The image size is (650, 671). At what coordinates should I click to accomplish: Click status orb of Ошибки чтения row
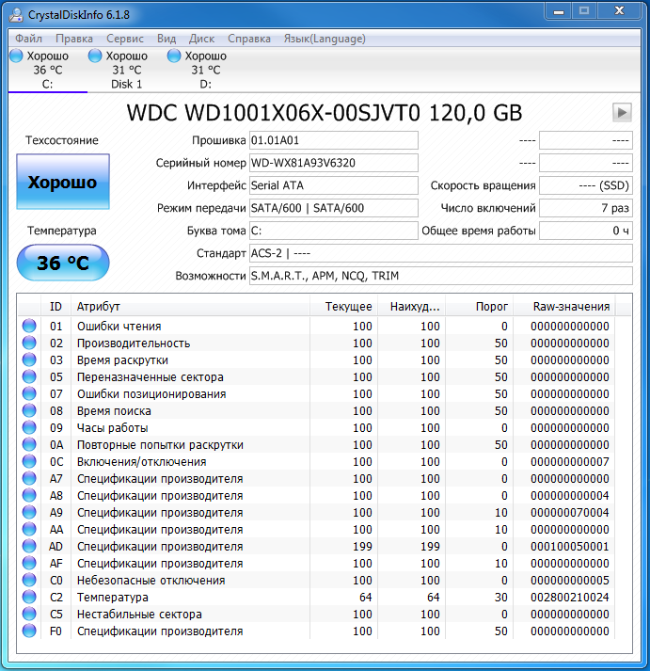point(29,326)
